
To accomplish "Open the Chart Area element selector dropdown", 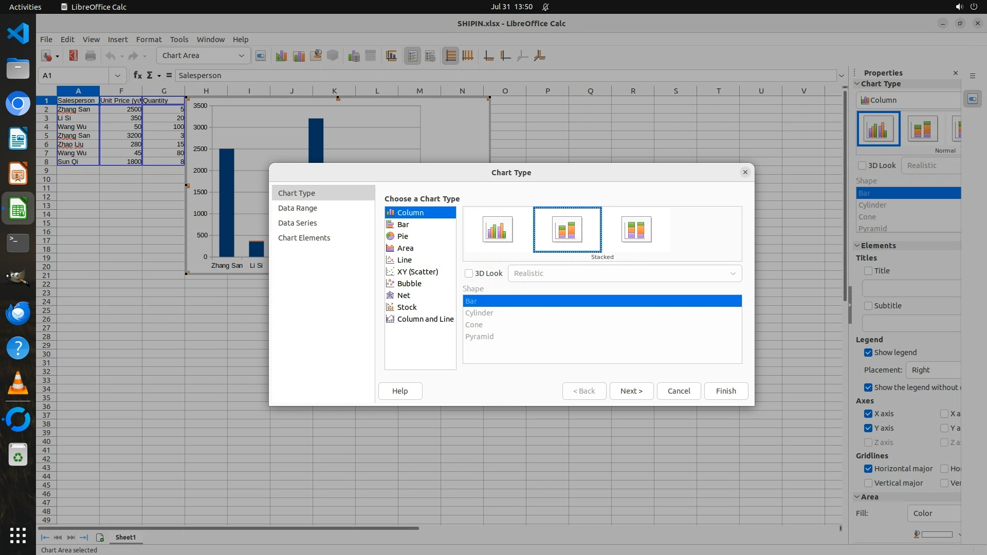I will pos(241,55).
